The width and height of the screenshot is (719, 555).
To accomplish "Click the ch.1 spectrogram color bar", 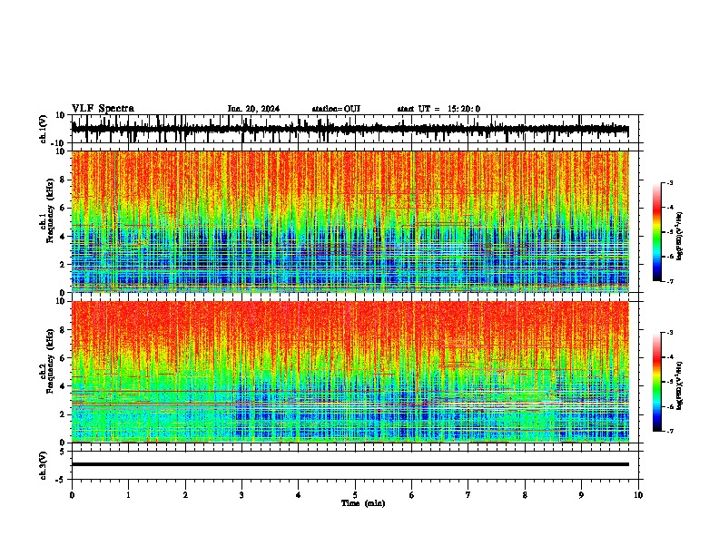I will (656, 232).
